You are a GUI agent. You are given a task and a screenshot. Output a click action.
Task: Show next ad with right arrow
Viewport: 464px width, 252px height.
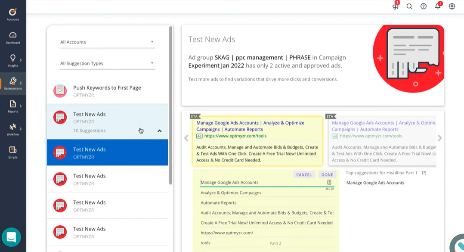pyautogui.click(x=440, y=138)
